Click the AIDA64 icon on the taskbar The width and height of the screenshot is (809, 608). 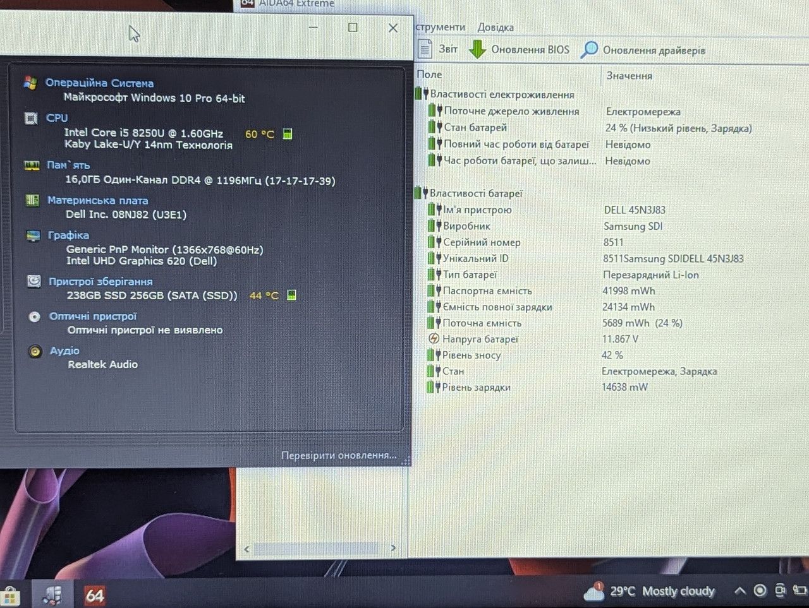click(x=95, y=595)
